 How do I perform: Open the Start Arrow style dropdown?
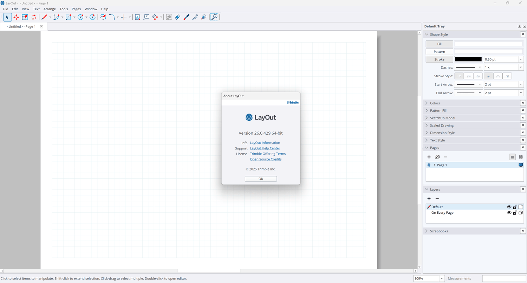pos(468,84)
